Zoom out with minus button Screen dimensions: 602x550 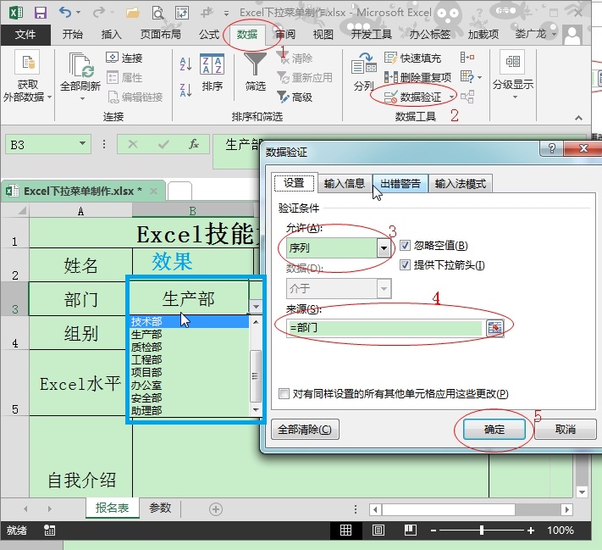click(x=434, y=531)
